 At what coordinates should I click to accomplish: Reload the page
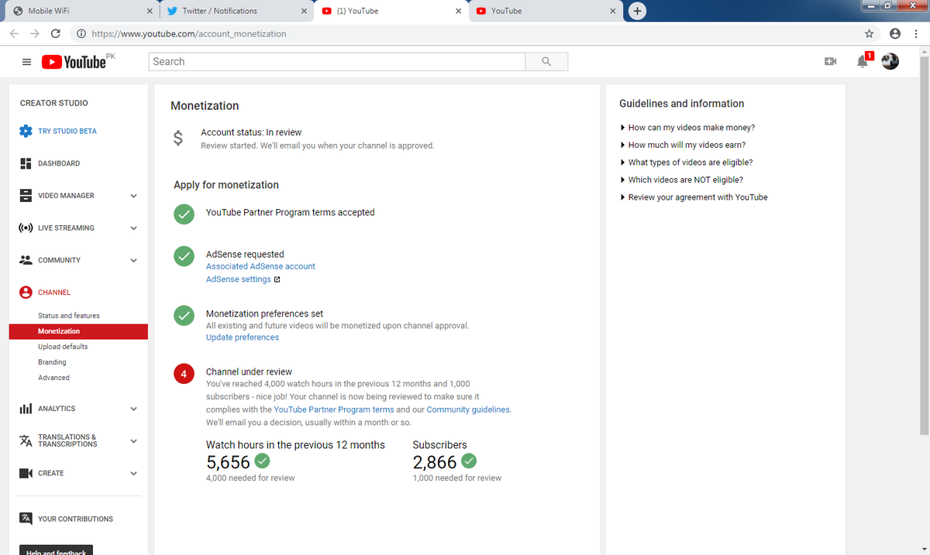pyautogui.click(x=56, y=33)
